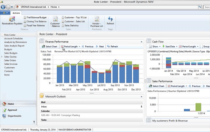Open Customer - Top 10 List report

pyautogui.click(x=74, y=17)
